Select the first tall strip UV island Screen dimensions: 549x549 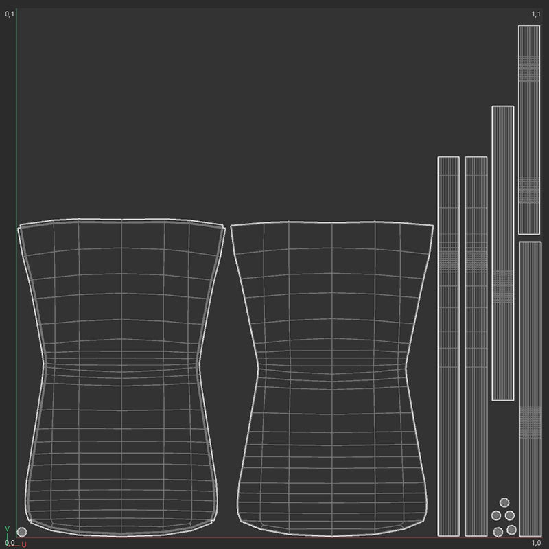click(449, 347)
